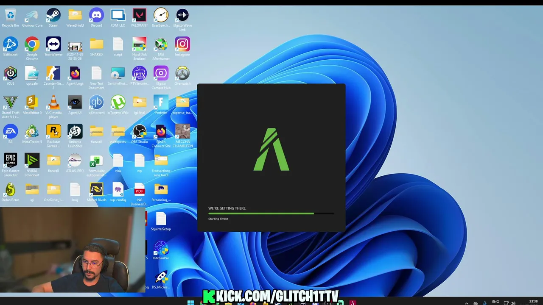Click the ENG language indicator
This screenshot has width=543, height=305.
click(495, 302)
